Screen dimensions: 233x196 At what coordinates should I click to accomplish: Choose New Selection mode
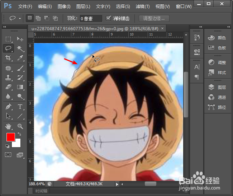pyautogui.click(x=30, y=18)
